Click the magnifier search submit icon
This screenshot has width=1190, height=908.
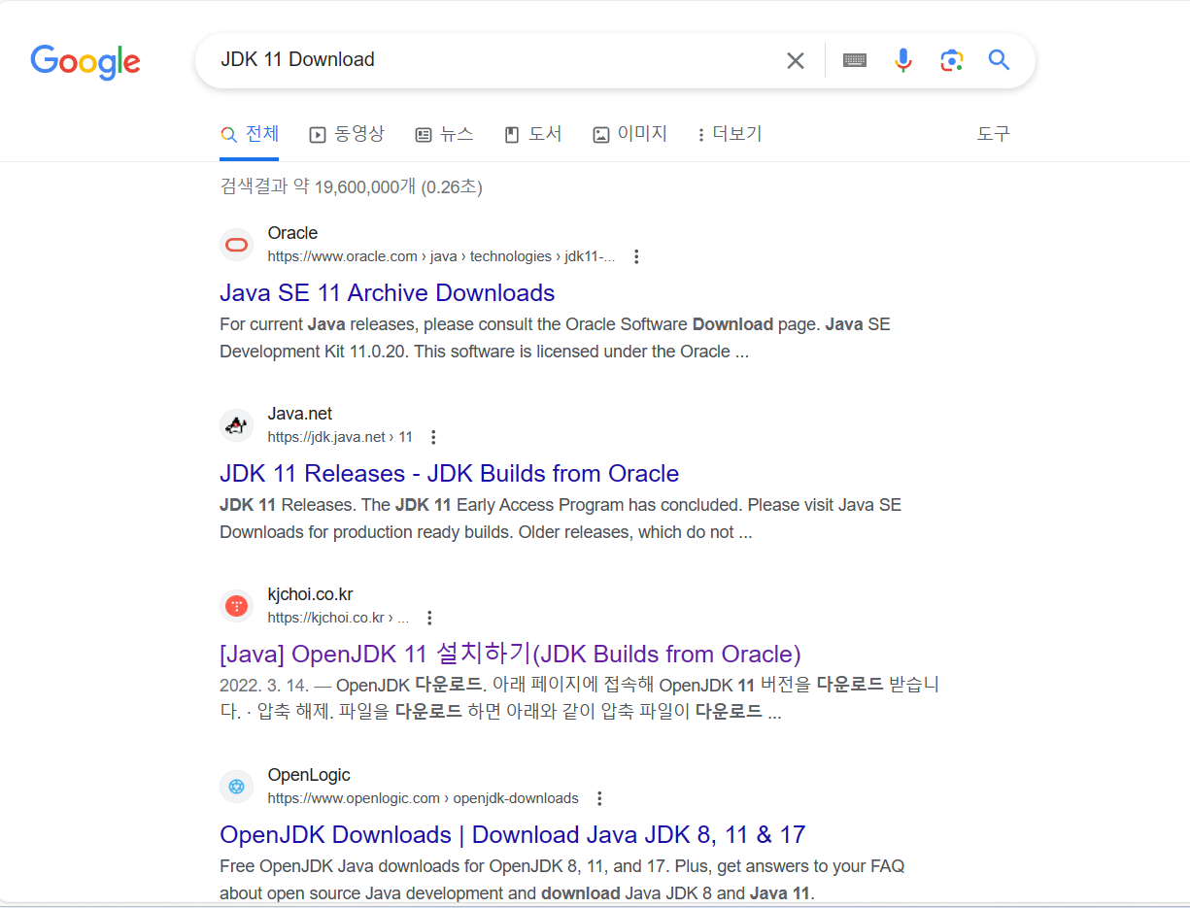[1000, 60]
